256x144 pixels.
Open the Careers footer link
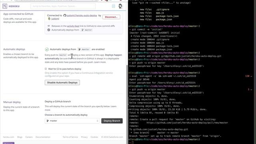click(29, 137)
